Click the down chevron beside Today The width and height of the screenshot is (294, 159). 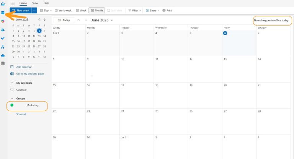(x=86, y=20)
